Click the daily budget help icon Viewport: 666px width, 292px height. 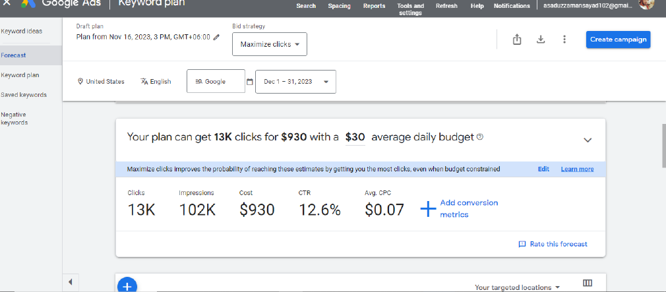click(480, 136)
